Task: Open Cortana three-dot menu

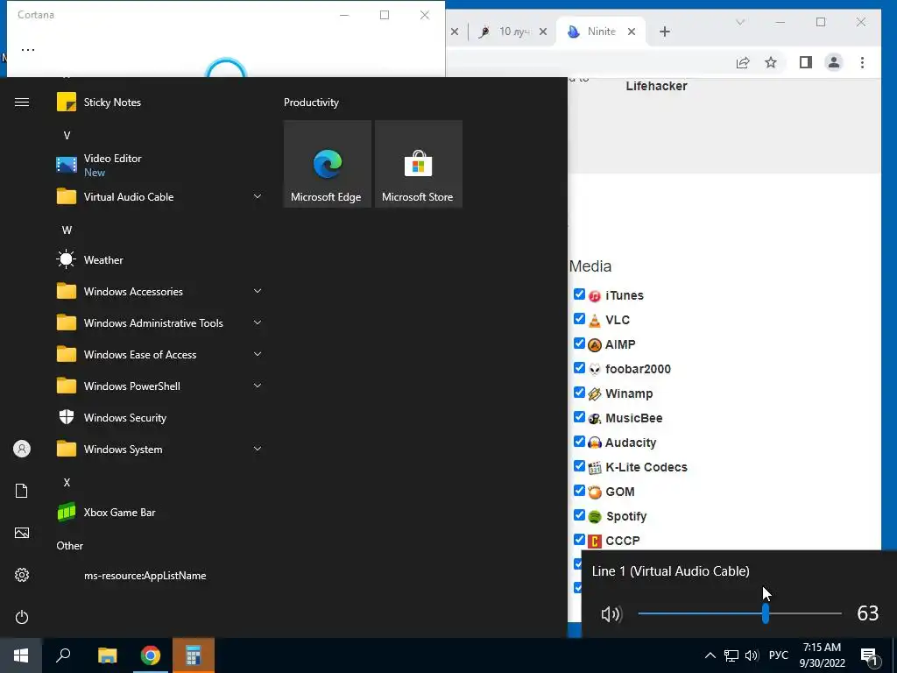Action: tap(28, 49)
